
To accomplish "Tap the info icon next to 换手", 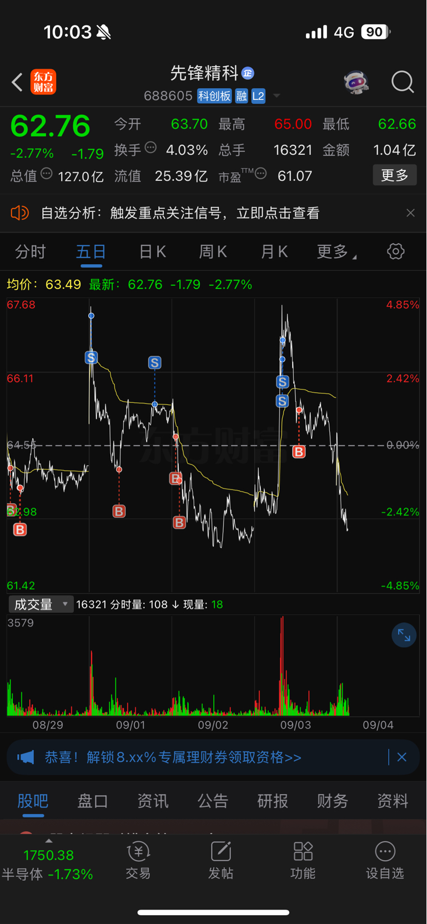I will (150, 148).
